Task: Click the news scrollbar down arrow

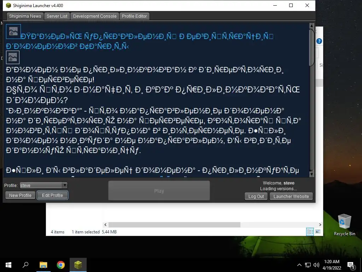Action: (x=312, y=174)
